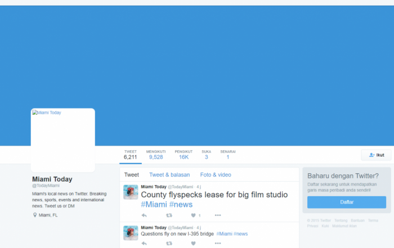
Task: Click @TodayMiami handle under profile name
Action: coord(46,186)
